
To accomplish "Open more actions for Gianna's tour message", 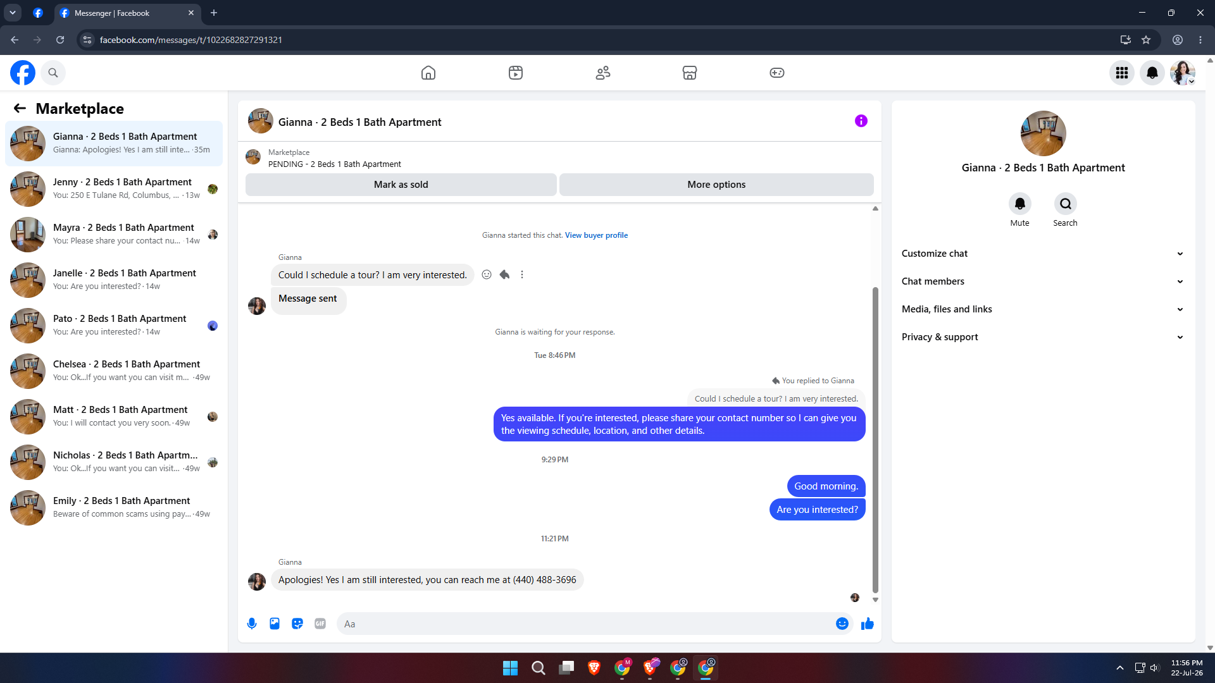I will [522, 274].
